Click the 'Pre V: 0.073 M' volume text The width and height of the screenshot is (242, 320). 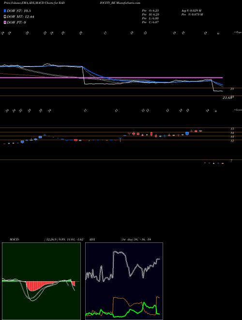(x=192, y=15)
